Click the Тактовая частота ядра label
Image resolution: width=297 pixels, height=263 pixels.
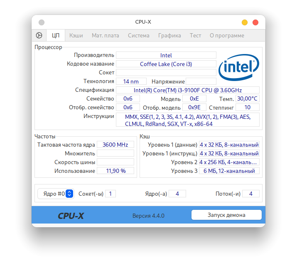click(x=66, y=145)
